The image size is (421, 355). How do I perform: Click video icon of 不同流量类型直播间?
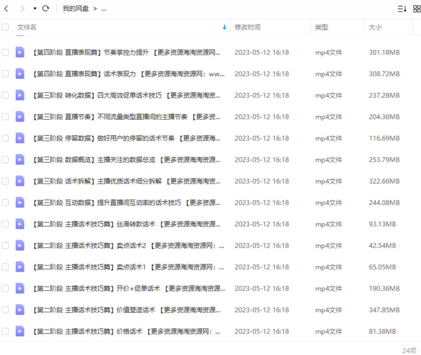20,116
